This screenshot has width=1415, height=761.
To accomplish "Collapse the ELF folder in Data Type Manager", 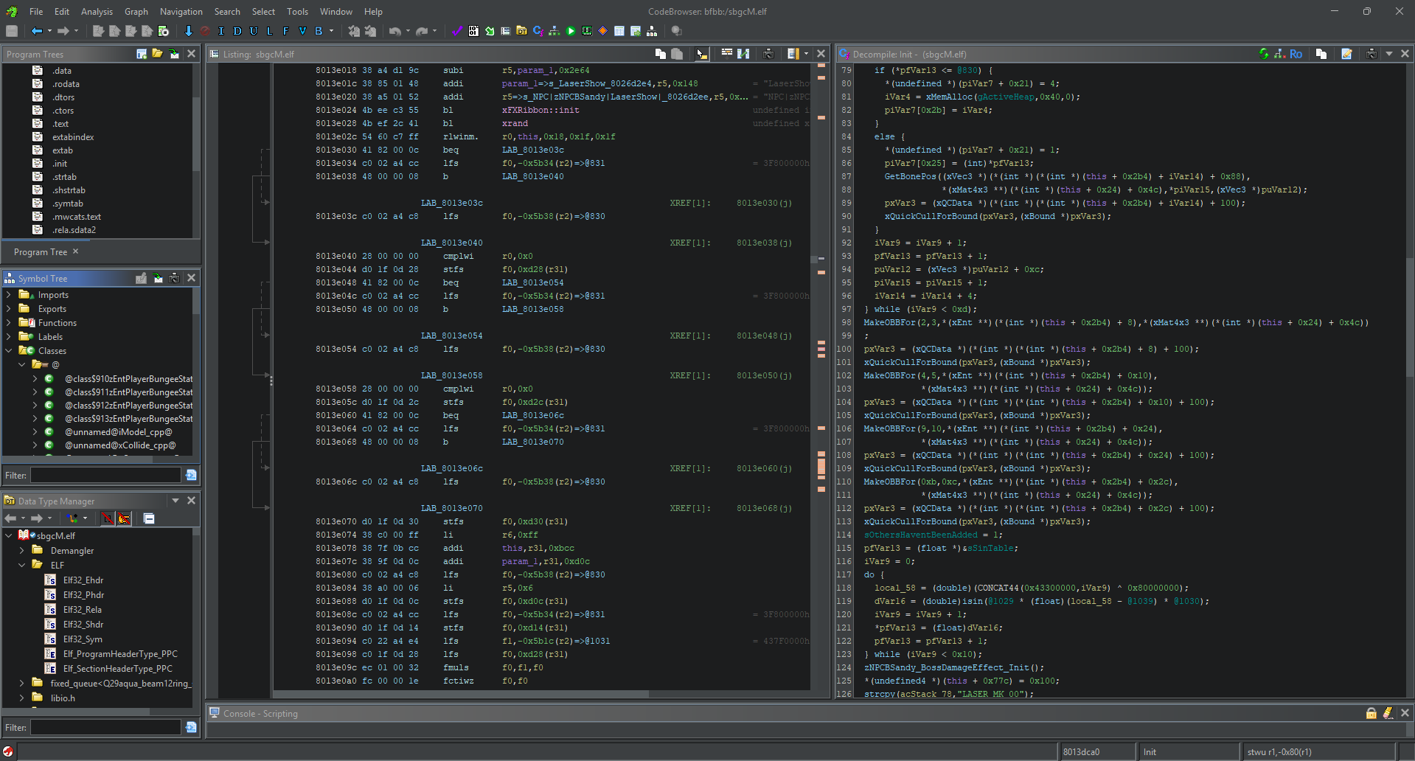I will tap(22, 565).
